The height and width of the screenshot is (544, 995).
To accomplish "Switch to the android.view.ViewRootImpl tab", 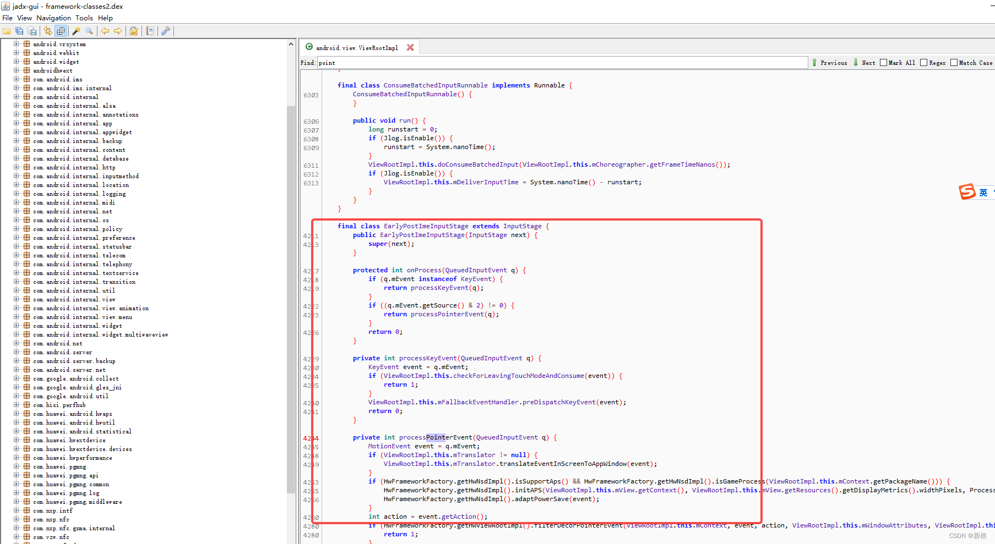I will [357, 47].
